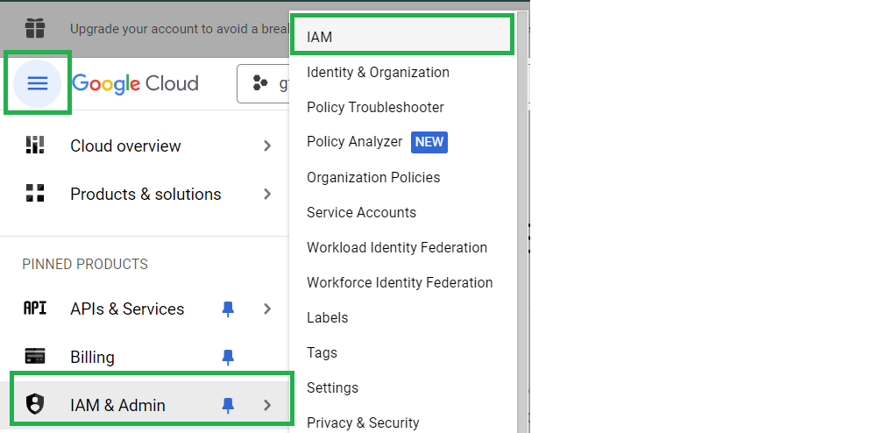
Task: Click the hamburger navigation menu icon
Action: point(38,83)
